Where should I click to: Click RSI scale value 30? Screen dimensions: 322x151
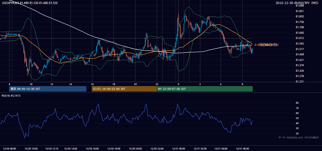click(x=297, y=128)
